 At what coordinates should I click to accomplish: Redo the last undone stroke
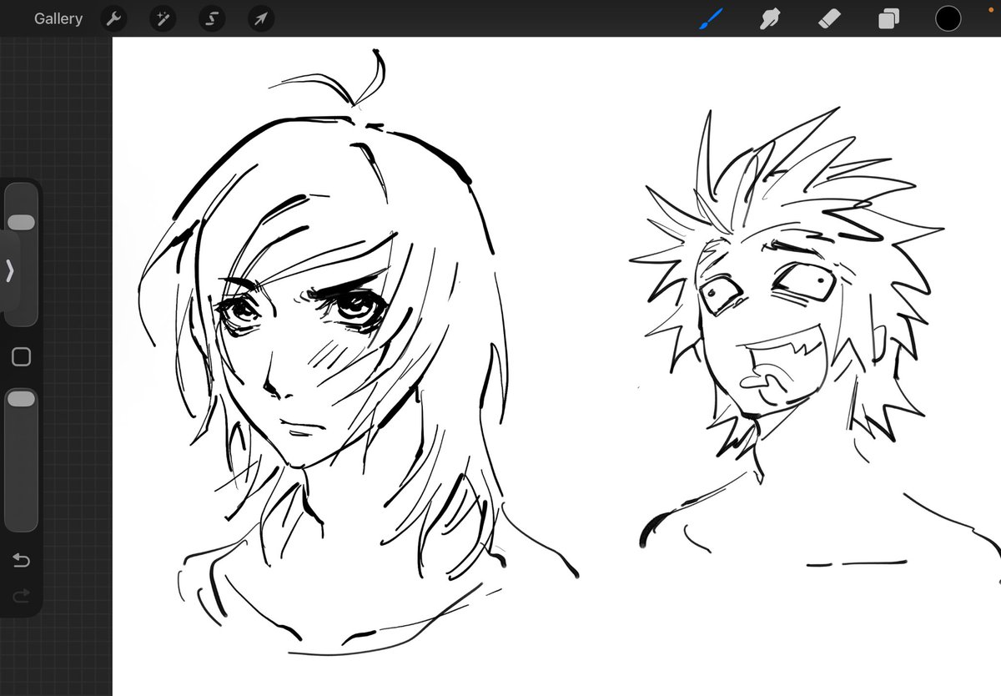22,595
